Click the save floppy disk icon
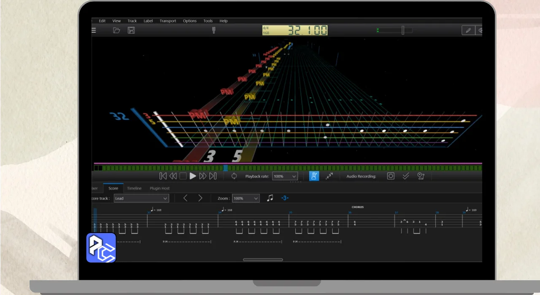The width and height of the screenshot is (540, 295). coord(131,30)
